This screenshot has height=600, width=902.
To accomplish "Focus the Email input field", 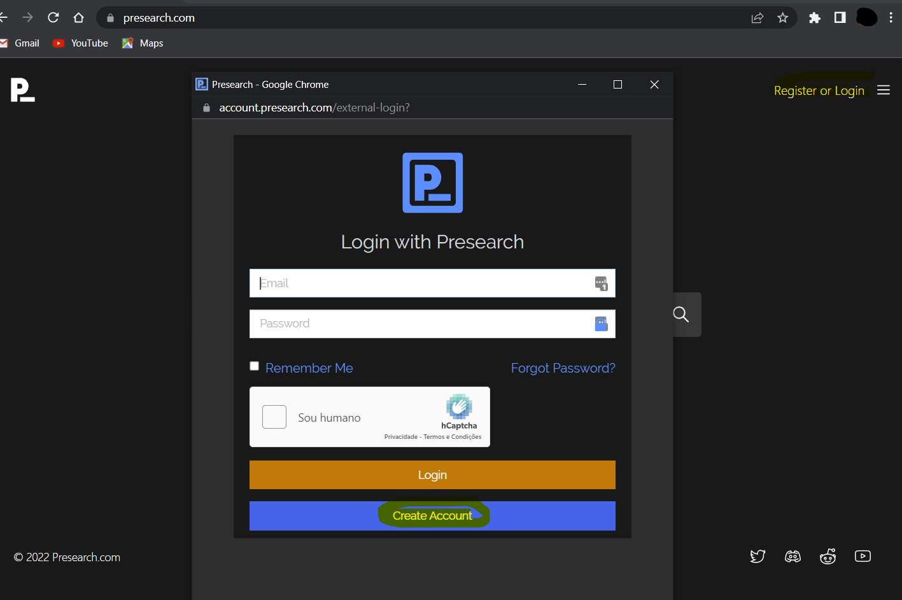I will [x=432, y=283].
